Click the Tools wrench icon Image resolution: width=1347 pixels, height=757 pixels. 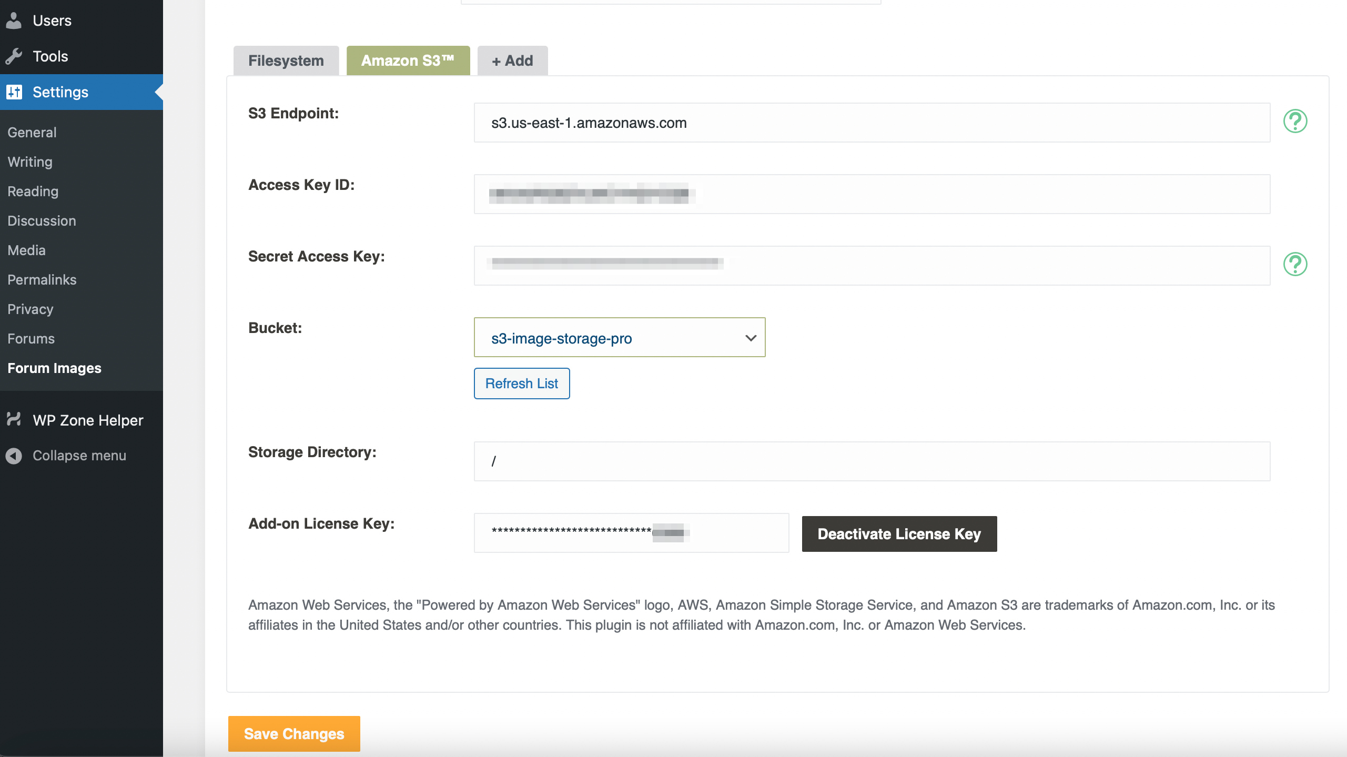click(x=14, y=56)
